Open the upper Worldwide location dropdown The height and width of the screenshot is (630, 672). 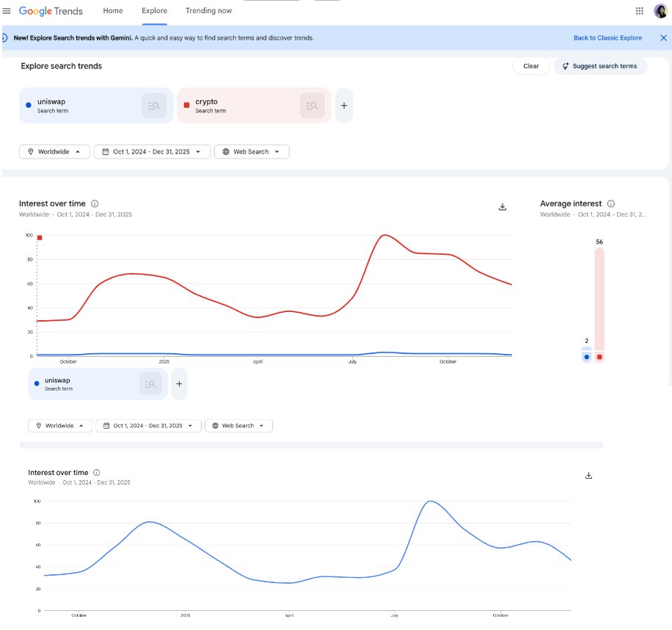54,151
